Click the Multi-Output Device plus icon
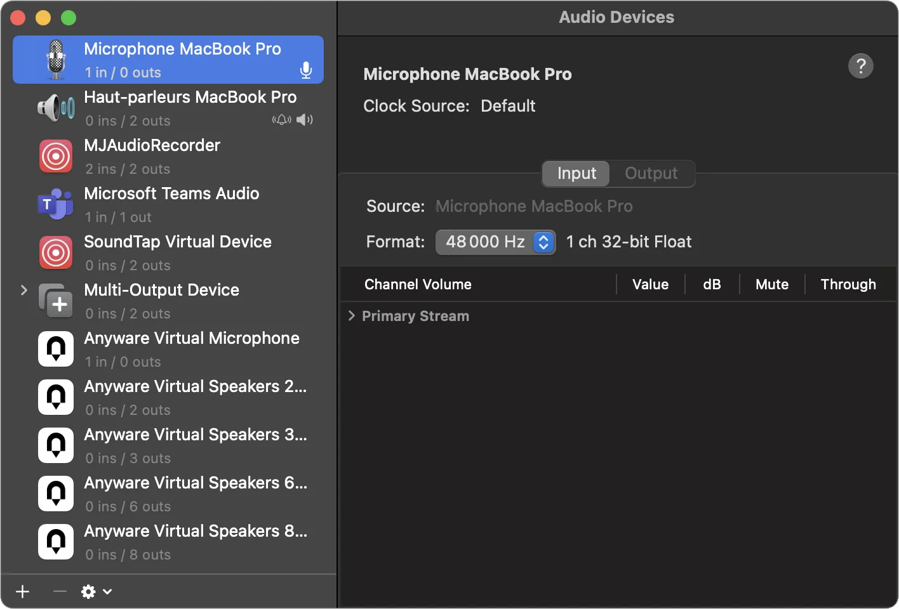Screen dimensions: 899x609 click(56, 301)
